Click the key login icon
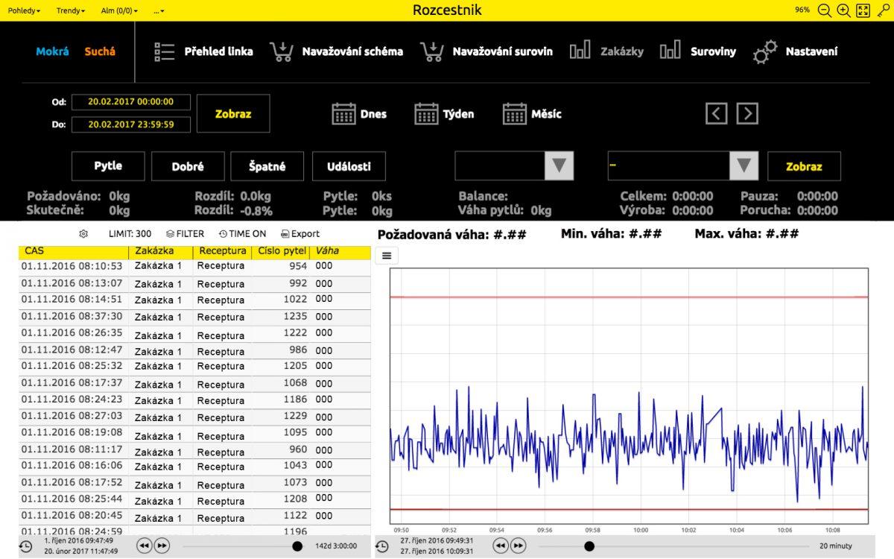 pyautogui.click(x=881, y=10)
